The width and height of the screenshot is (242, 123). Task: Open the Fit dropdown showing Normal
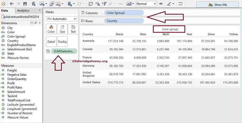coord(146,4)
